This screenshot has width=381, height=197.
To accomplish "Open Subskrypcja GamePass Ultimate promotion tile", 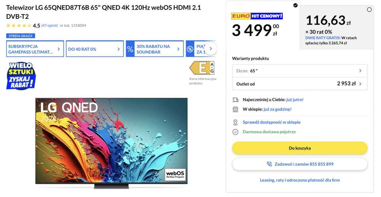I will 35,49.
